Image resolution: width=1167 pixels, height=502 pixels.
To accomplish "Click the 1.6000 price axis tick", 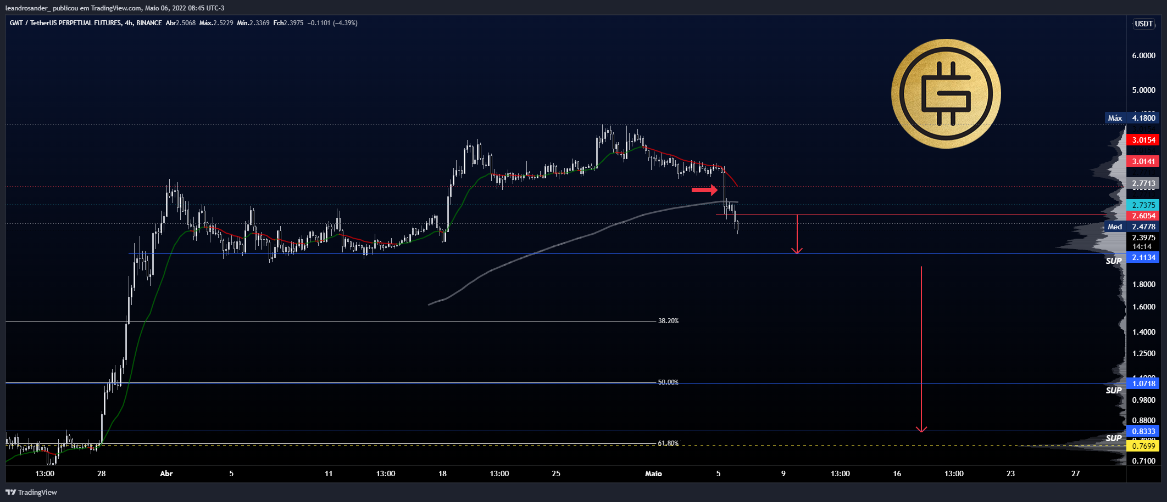I will [1143, 307].
